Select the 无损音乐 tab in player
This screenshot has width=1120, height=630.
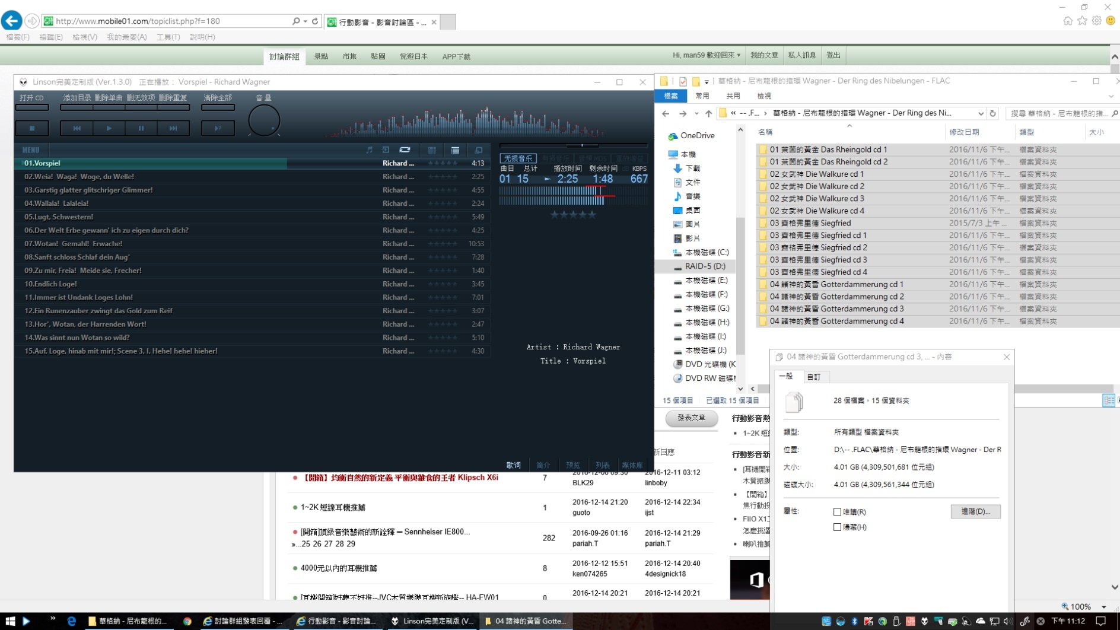(x=518, y=158)
